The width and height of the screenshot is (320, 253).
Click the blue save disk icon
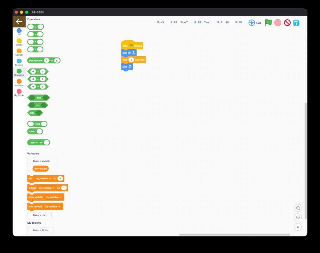pos(296,22)
